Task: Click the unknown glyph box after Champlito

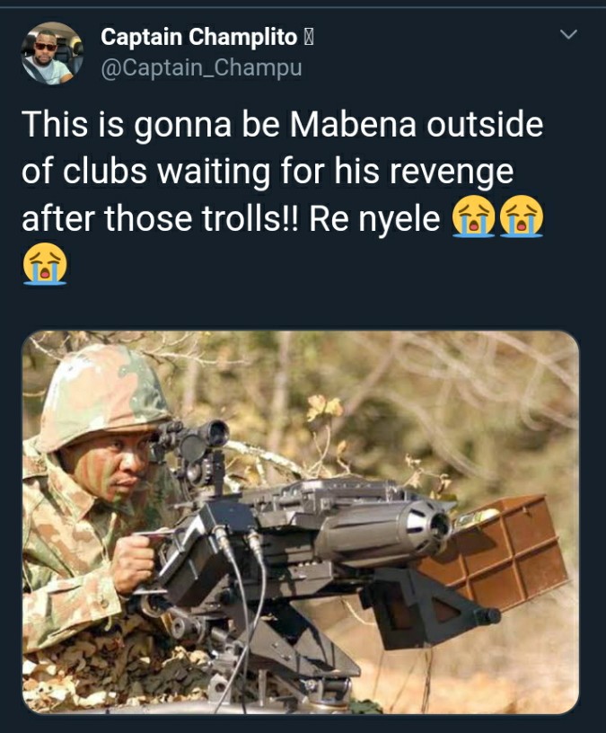Action: pos(308,38)
